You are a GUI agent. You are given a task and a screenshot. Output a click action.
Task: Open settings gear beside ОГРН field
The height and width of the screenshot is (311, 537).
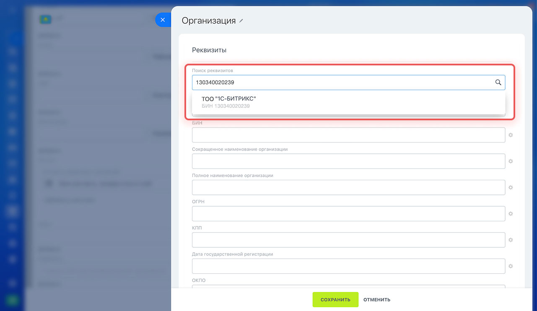click(511, 214)
